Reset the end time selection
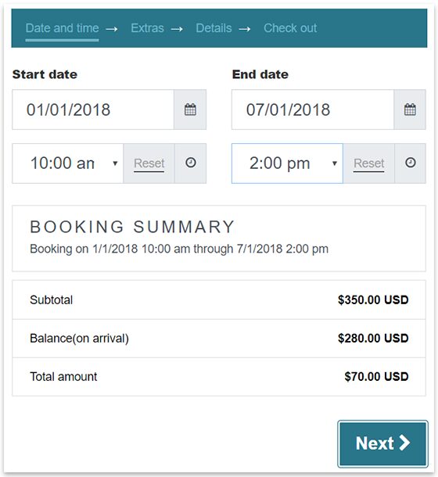The width and height of the screenshot is (438, 477). [368, 163]
